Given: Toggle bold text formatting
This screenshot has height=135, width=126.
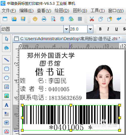Looking at the screenshot, I should click(100, 29).
